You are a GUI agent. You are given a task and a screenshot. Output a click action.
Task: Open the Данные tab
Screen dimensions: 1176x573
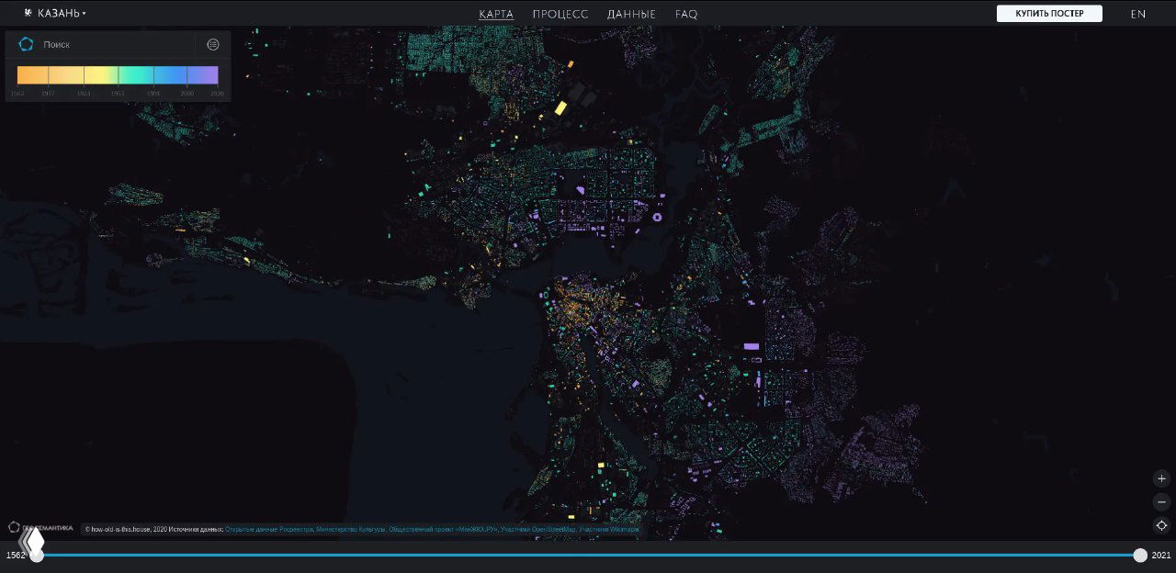[631, 14]
